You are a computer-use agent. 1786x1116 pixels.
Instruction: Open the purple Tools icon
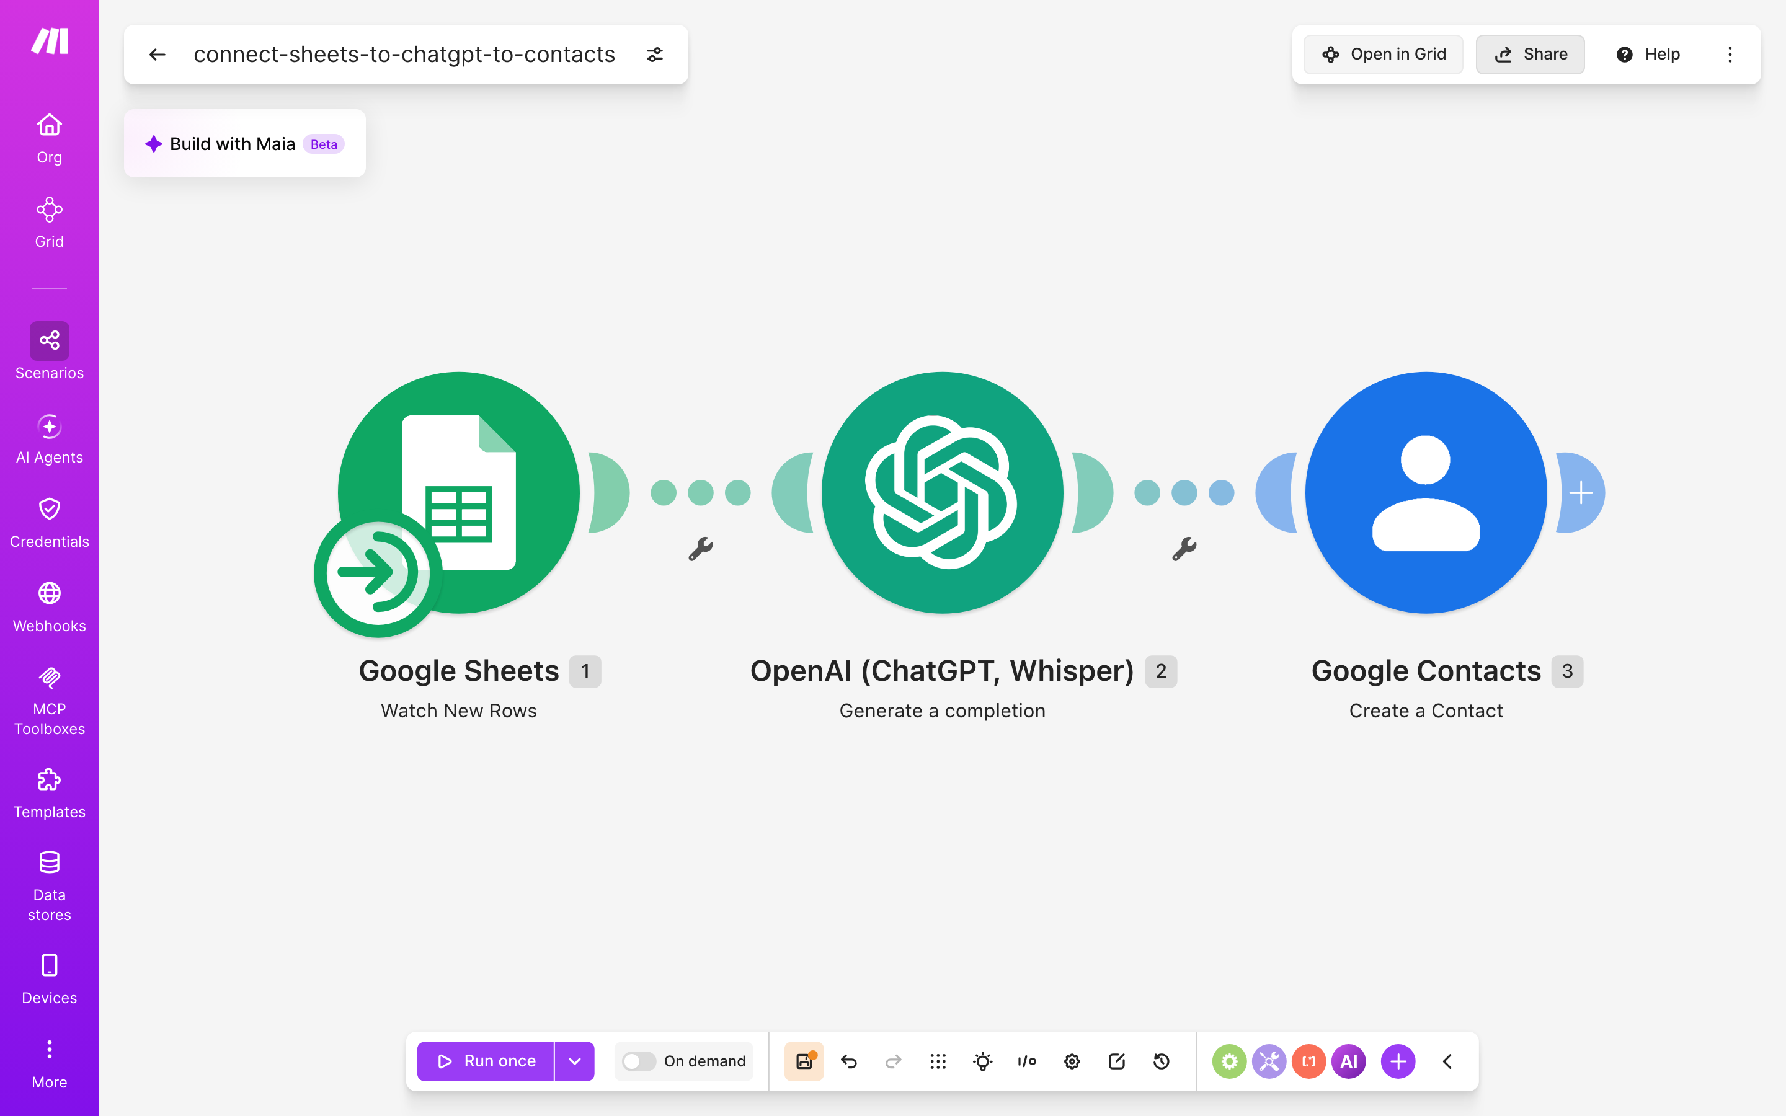click(1269, 1061)
